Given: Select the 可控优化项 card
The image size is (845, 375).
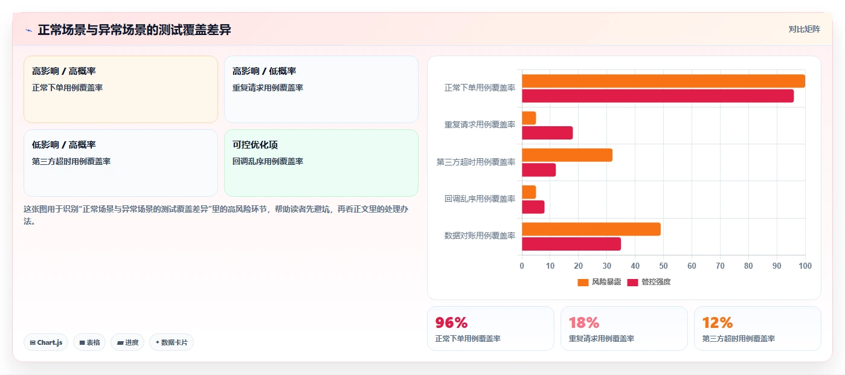Looking at the screenshot, I should tap(321, 163).
